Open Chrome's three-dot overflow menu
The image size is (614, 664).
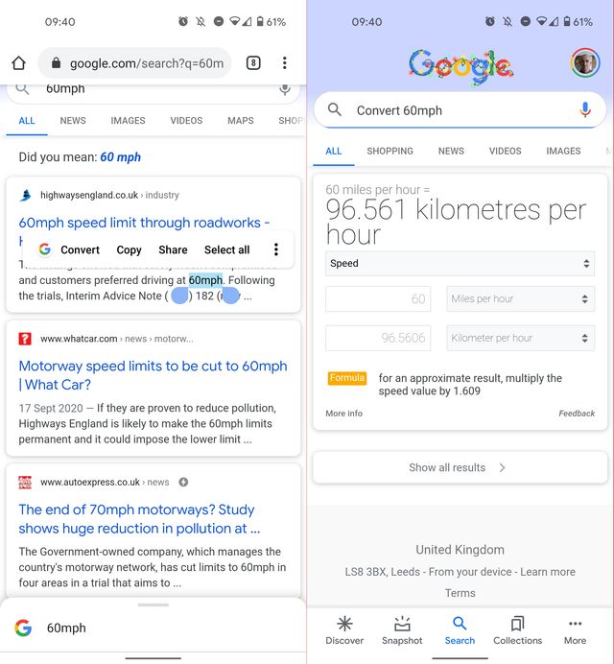pos(284,63)
